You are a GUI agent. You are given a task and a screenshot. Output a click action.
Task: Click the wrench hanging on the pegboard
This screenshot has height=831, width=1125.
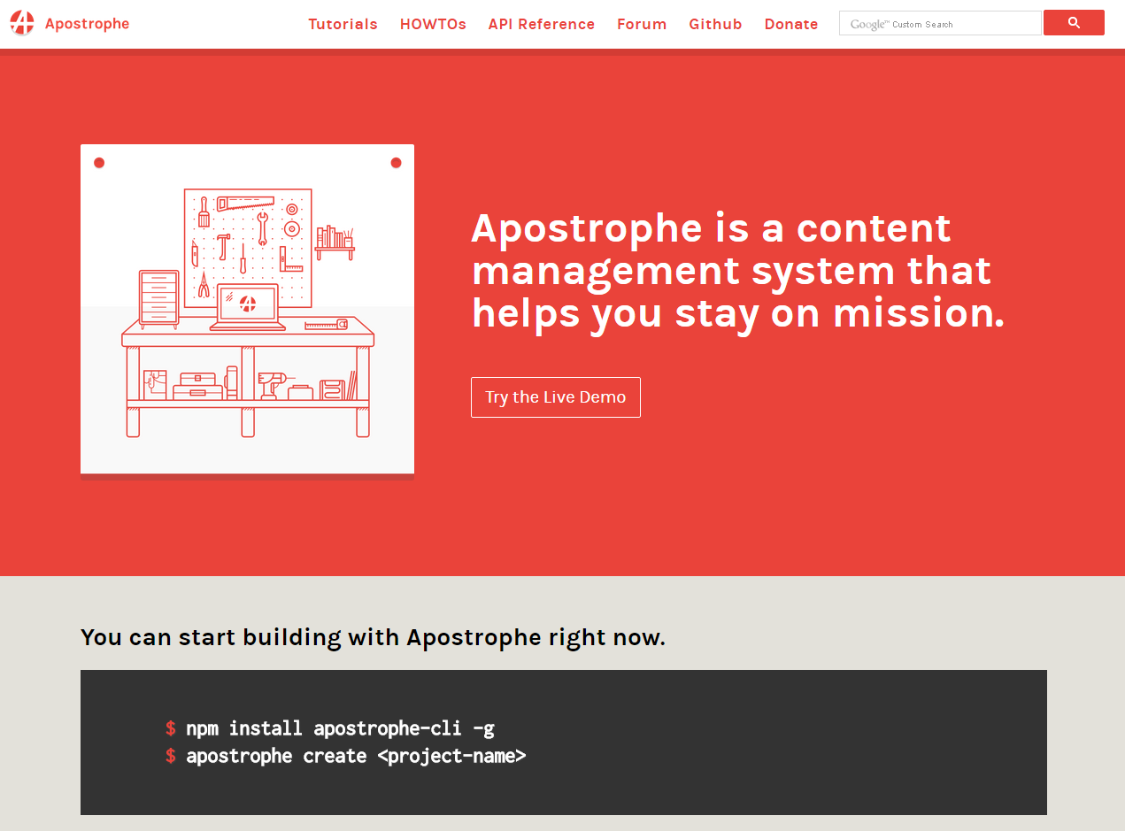(x=262, y=228)
